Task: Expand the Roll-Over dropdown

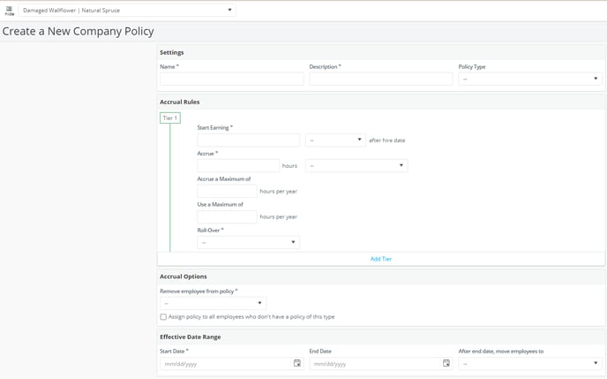Action: [x=248, y=242]
